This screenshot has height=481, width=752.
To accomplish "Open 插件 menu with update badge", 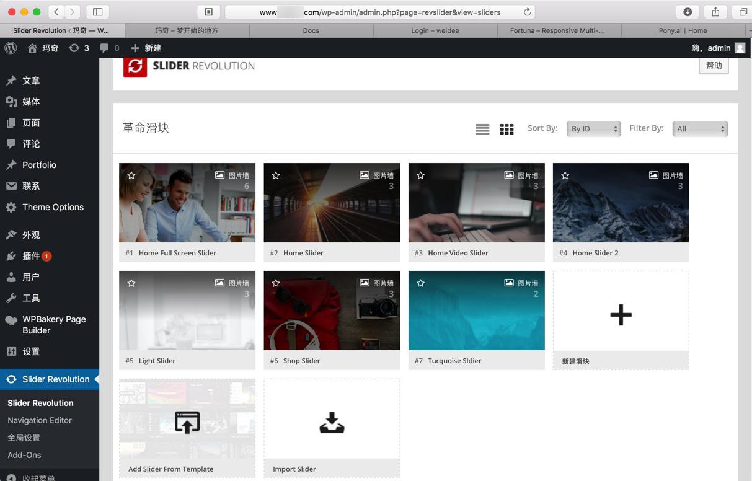I will coord(50,256).
